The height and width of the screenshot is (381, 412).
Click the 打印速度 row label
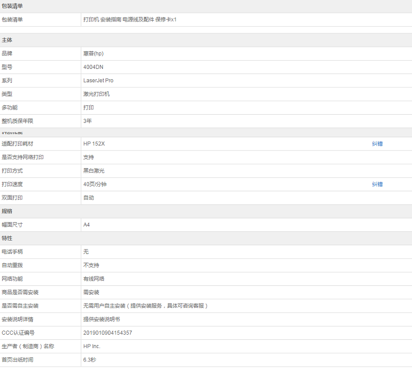pyautogui.click(x=12, y=184)
